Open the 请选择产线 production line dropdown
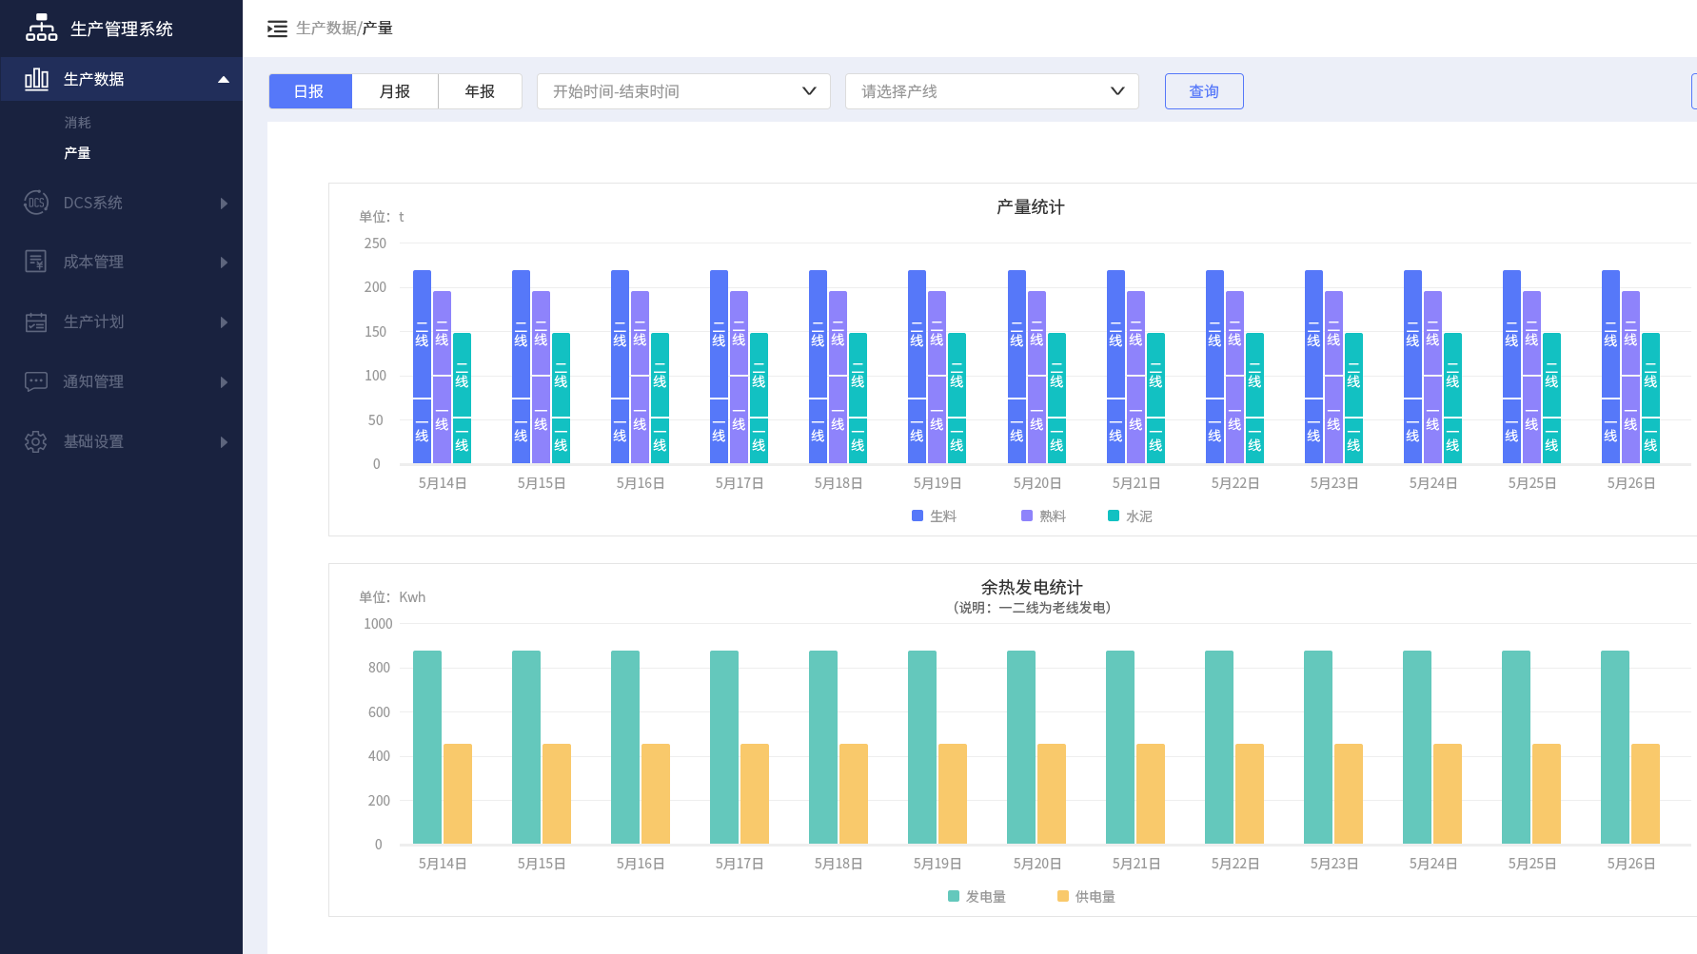This screenshot has height=954, width=1697. (992, 91)
